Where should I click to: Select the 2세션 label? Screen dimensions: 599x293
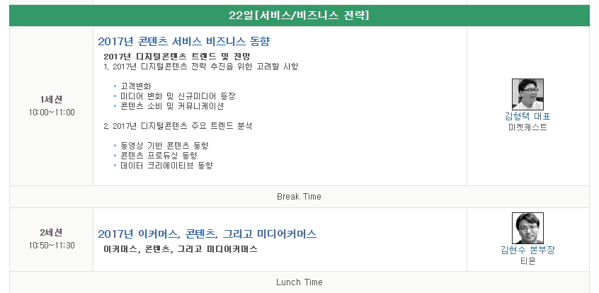click(52, 233)
